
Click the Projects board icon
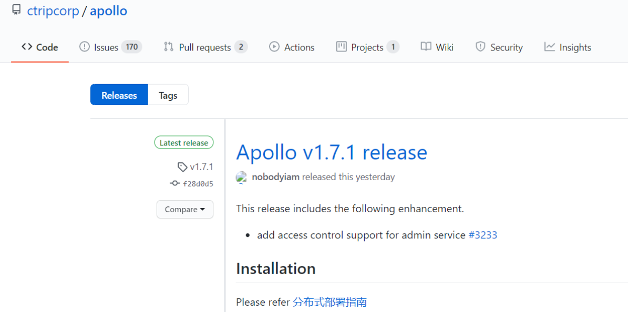point(342,47)
